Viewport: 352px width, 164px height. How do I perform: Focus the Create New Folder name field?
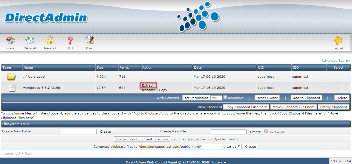(x=79, y=132)
